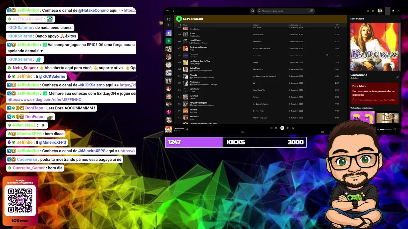Viewport: 408px width, 229px height.
Task: Open the Kelly Key cover art in the right panel
Action: (x=375, y=47)
